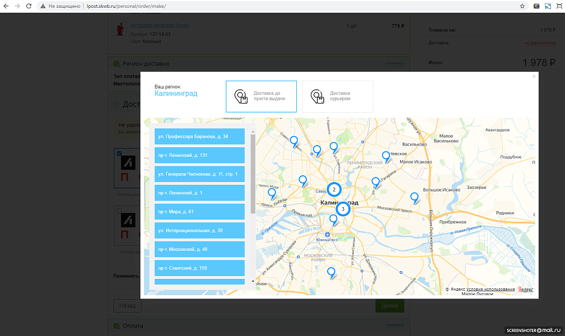Viewport: 565px width, 336px height.
Task: Click the Калининград region link
Action: [x=176, y=94]
